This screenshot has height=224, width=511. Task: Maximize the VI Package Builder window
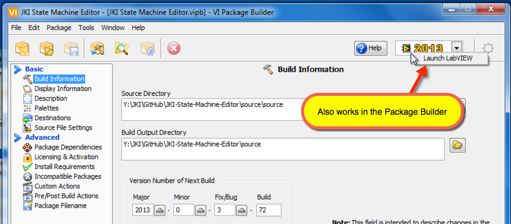click(468, 9)
